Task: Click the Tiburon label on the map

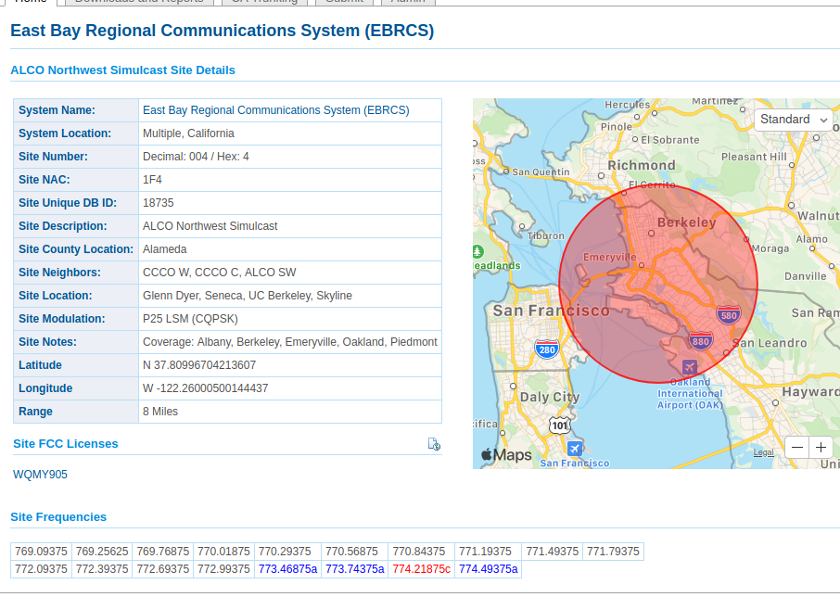Action: [x=546, y=236]
